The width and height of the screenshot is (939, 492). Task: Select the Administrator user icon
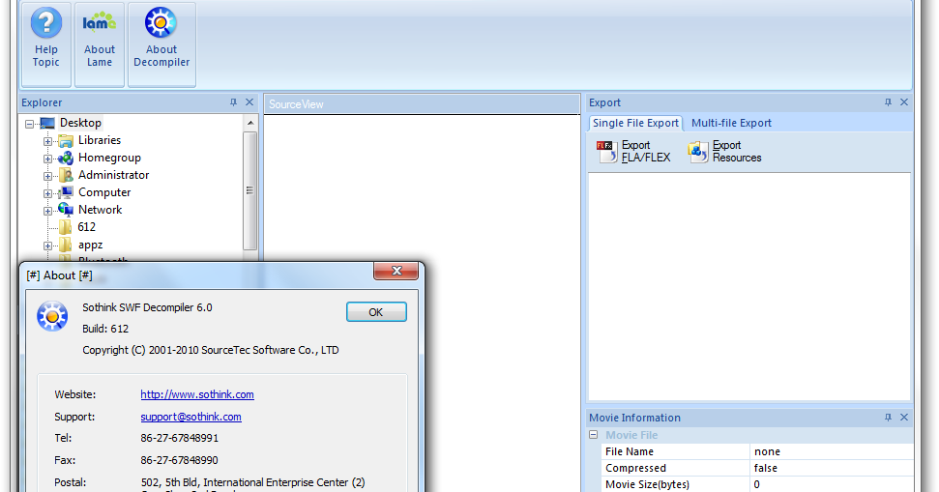(x=66, y=175)
